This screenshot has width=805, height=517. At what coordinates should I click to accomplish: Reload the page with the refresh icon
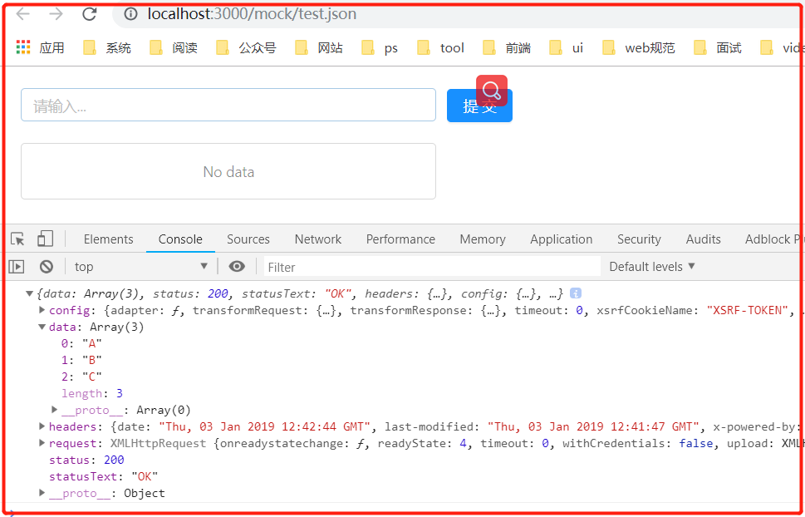coord(90,14)
